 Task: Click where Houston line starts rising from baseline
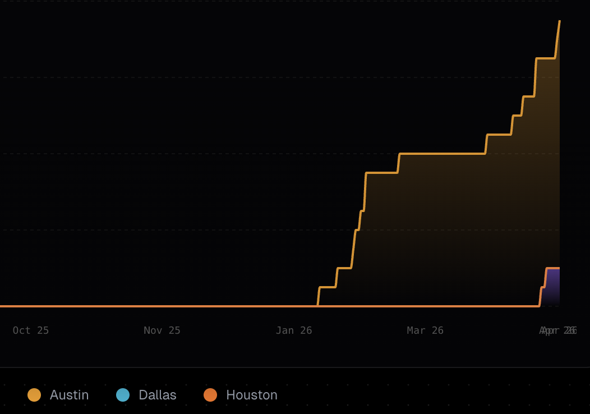coord(540,305)
